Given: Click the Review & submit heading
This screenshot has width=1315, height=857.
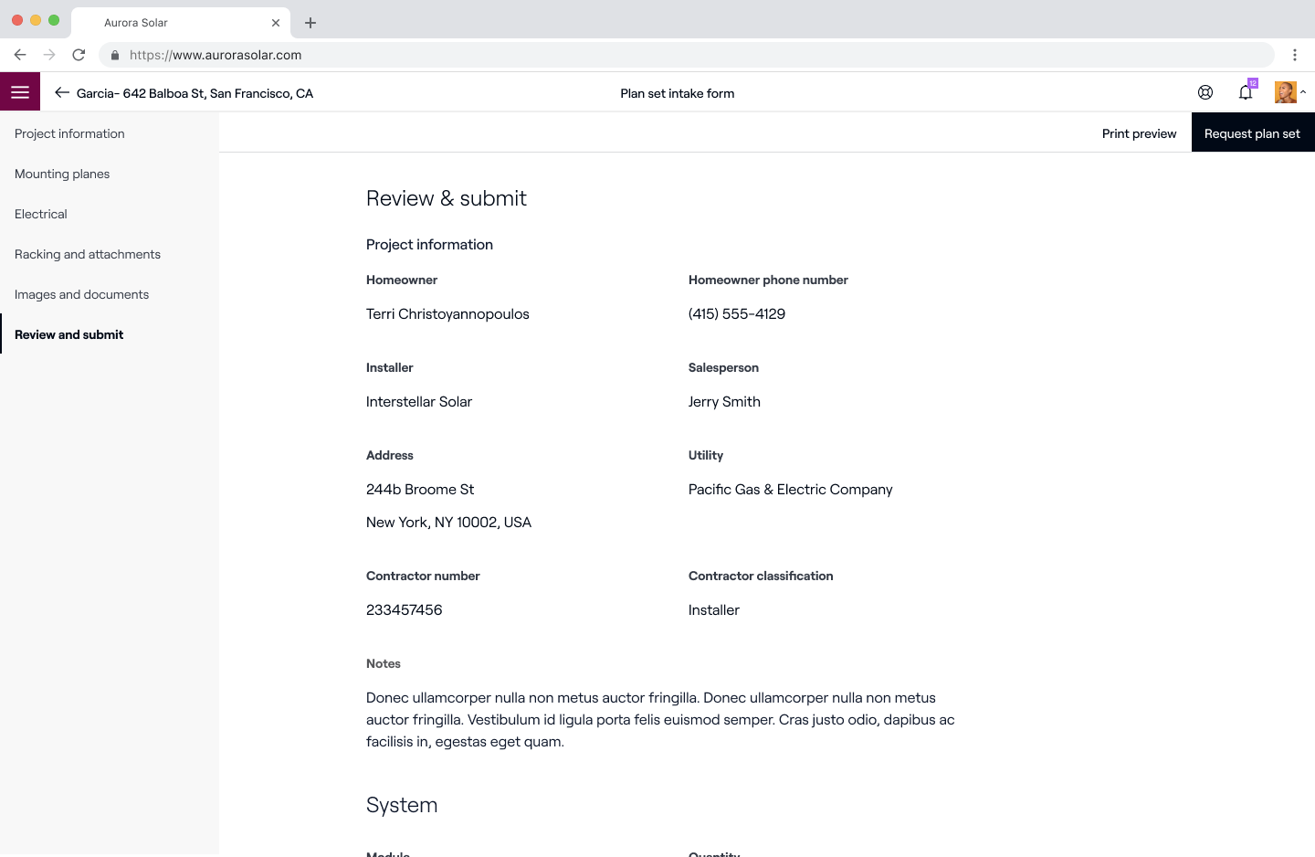Looking at the screenshot, I should point(447,198).
